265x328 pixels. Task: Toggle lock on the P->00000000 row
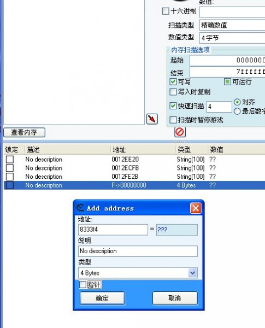point(10,185)
